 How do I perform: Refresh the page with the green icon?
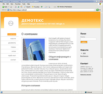tap(18, 7)
